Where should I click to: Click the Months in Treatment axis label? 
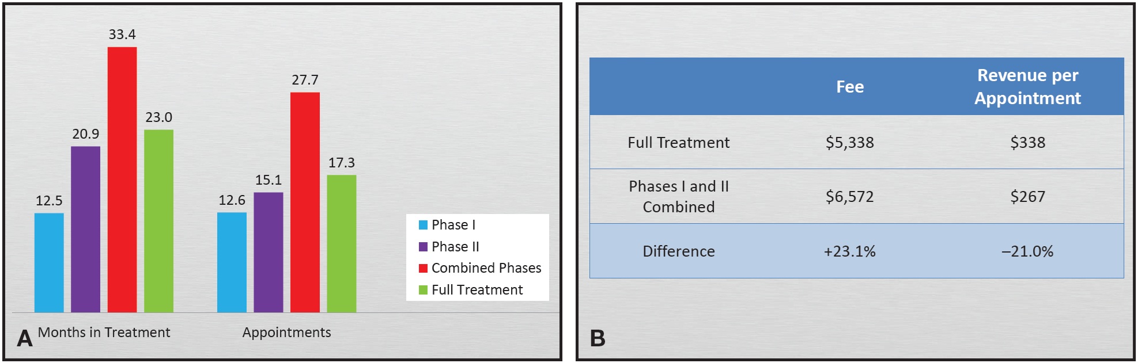pyautogui.click(x=104, y=333)
